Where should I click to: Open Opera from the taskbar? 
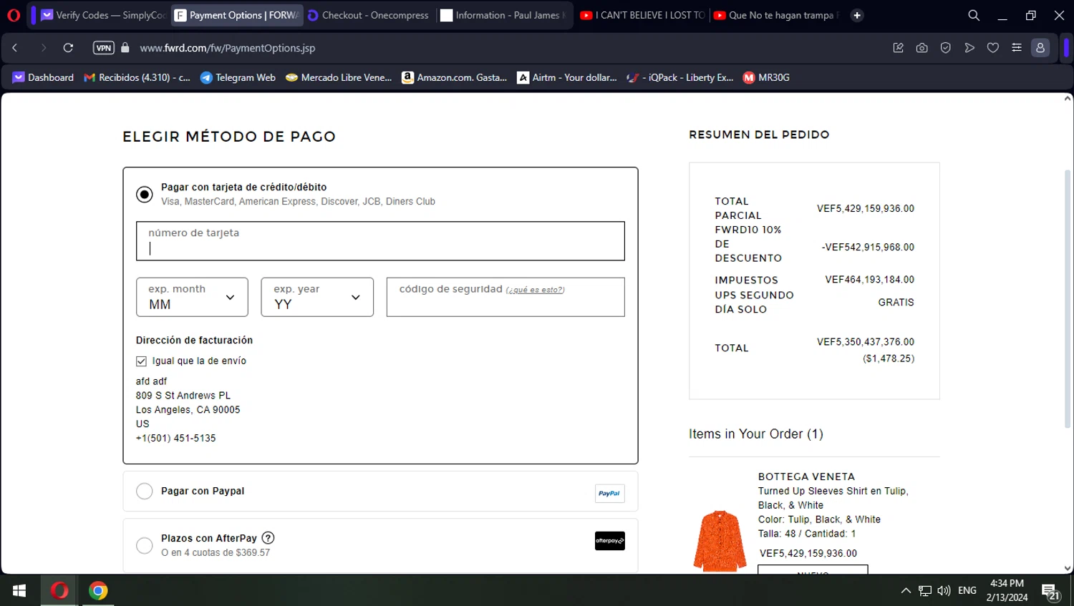click(59, 591)
